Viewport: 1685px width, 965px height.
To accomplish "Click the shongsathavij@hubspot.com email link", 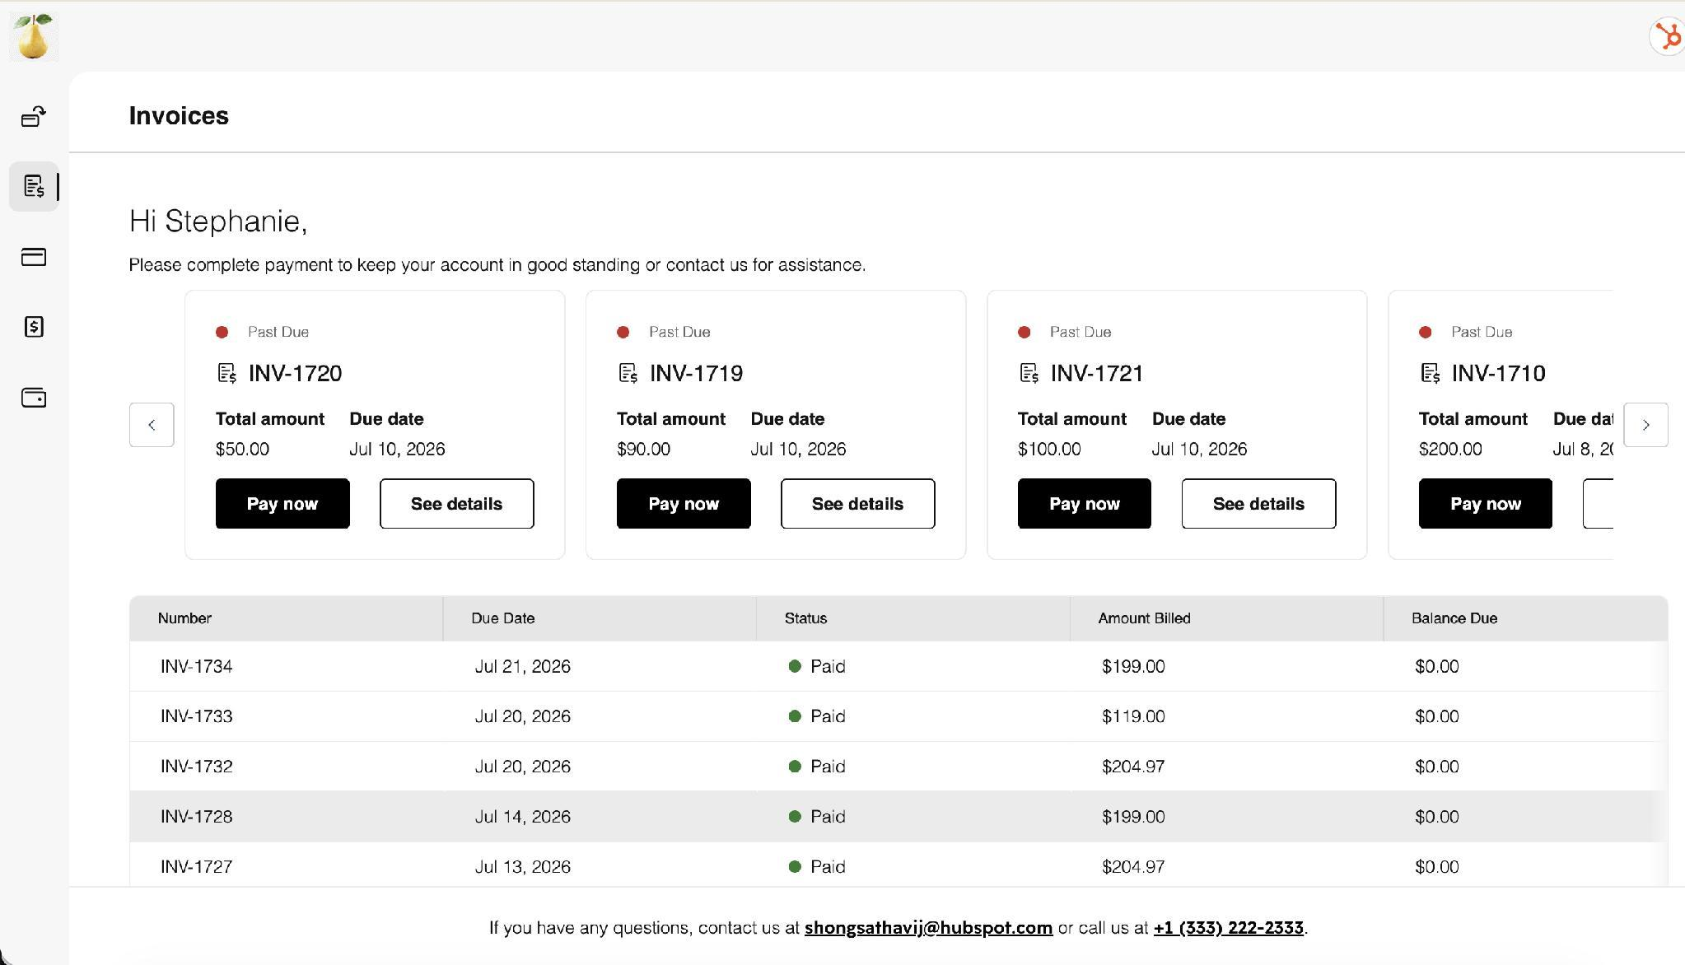I will click(x=928, y=928).
